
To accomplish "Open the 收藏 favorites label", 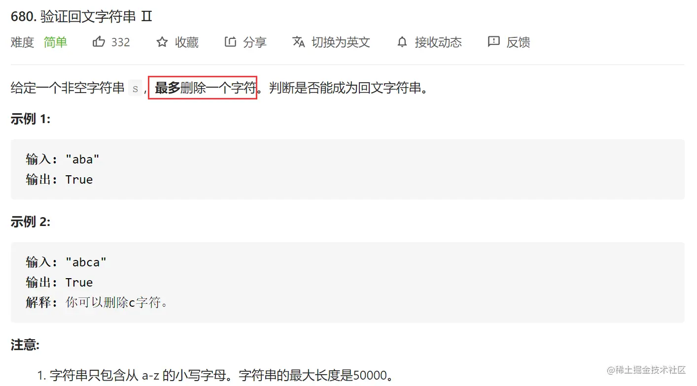I will 187,42.
